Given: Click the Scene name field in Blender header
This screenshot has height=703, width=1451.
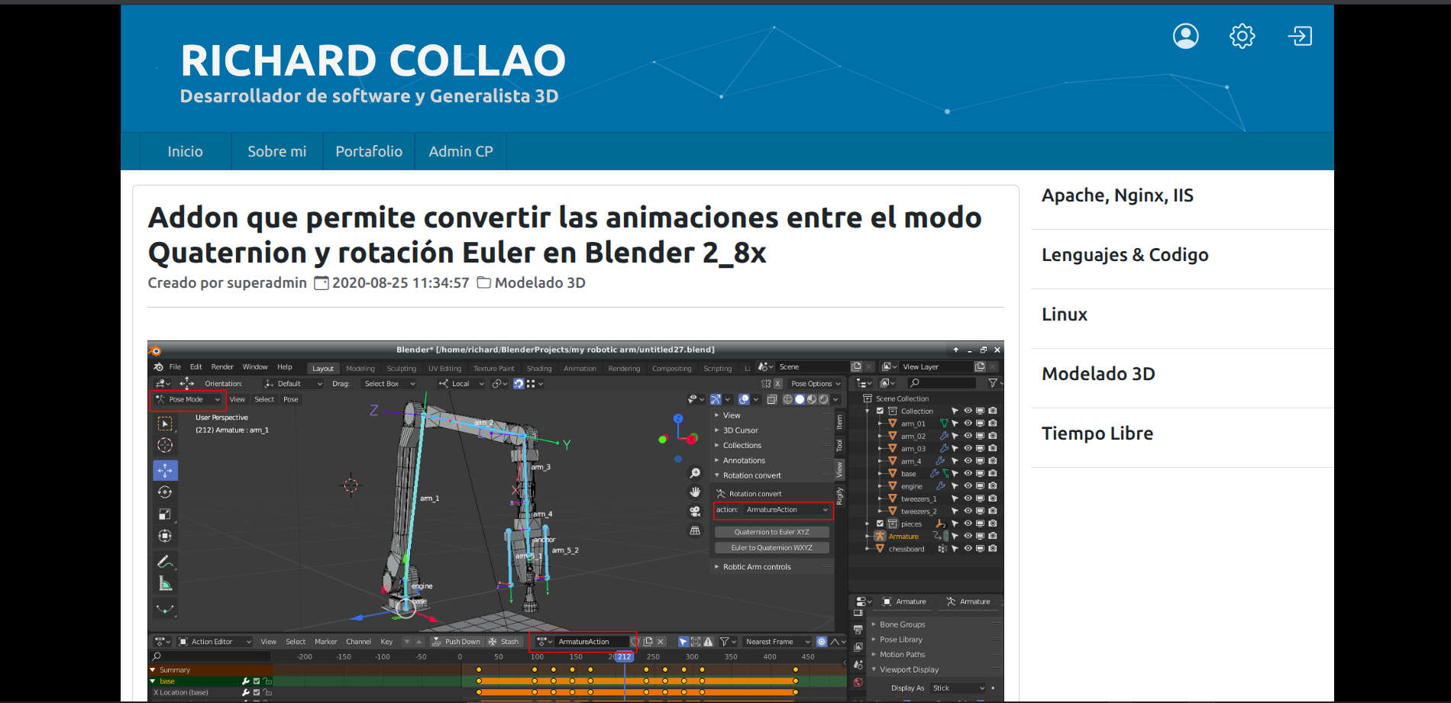Looking at the screenshot, I should coord(812,367).
